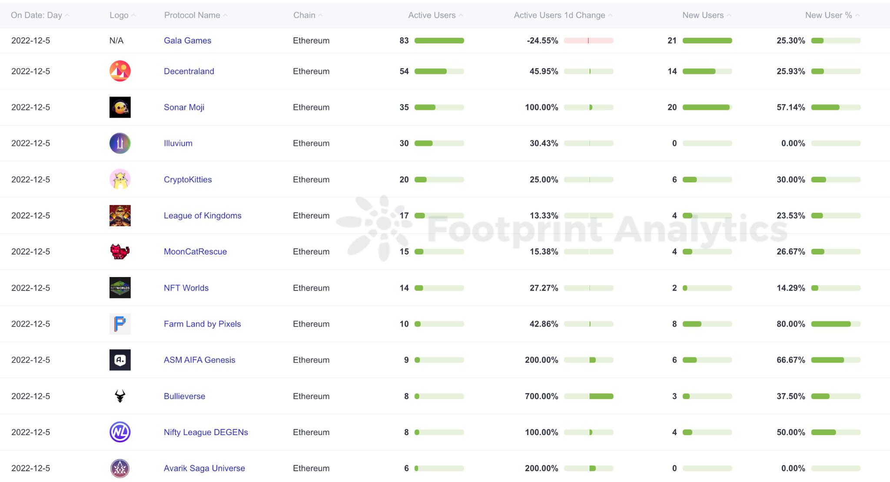Click the MoonCatRescue pixel cat logo

(120, 252)
